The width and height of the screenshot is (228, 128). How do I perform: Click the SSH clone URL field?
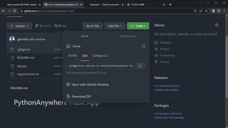[x=101, y=66]
